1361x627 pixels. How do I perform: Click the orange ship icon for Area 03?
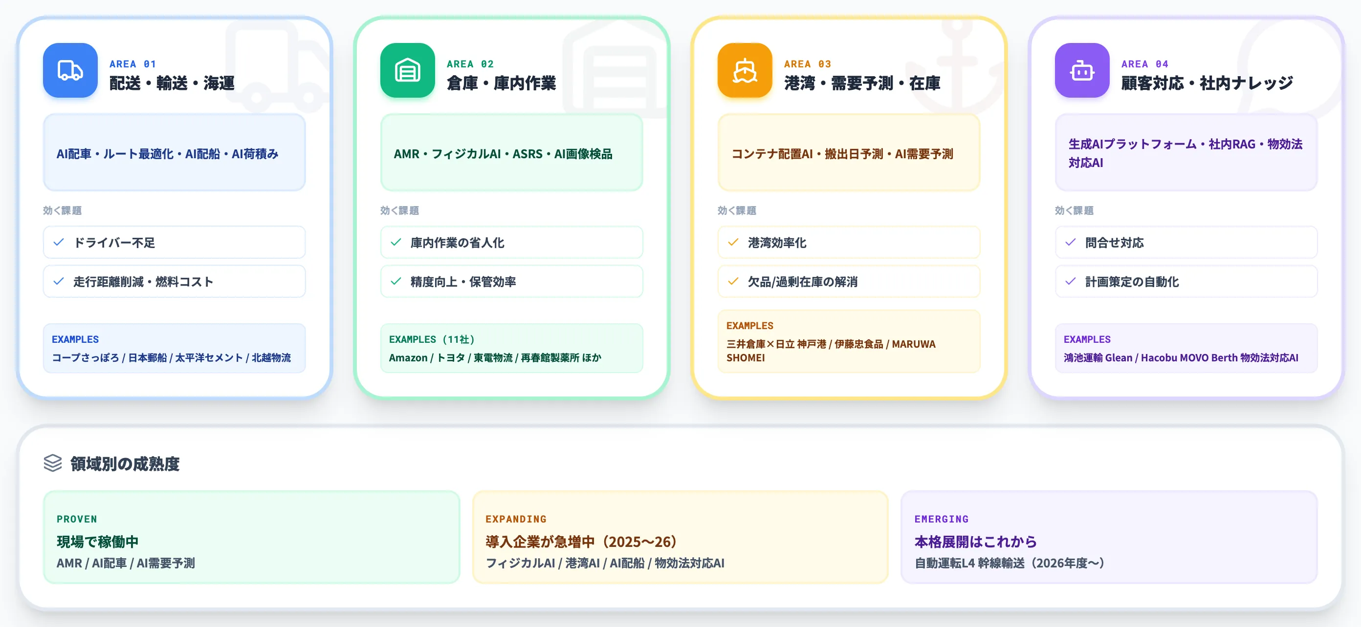[745, 70]
